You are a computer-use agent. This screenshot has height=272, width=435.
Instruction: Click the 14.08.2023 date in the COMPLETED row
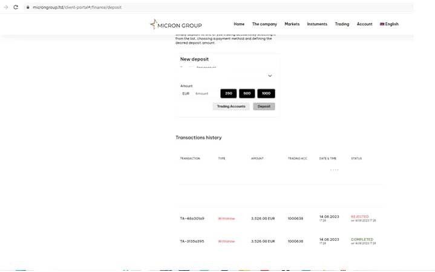coord(329,239)
